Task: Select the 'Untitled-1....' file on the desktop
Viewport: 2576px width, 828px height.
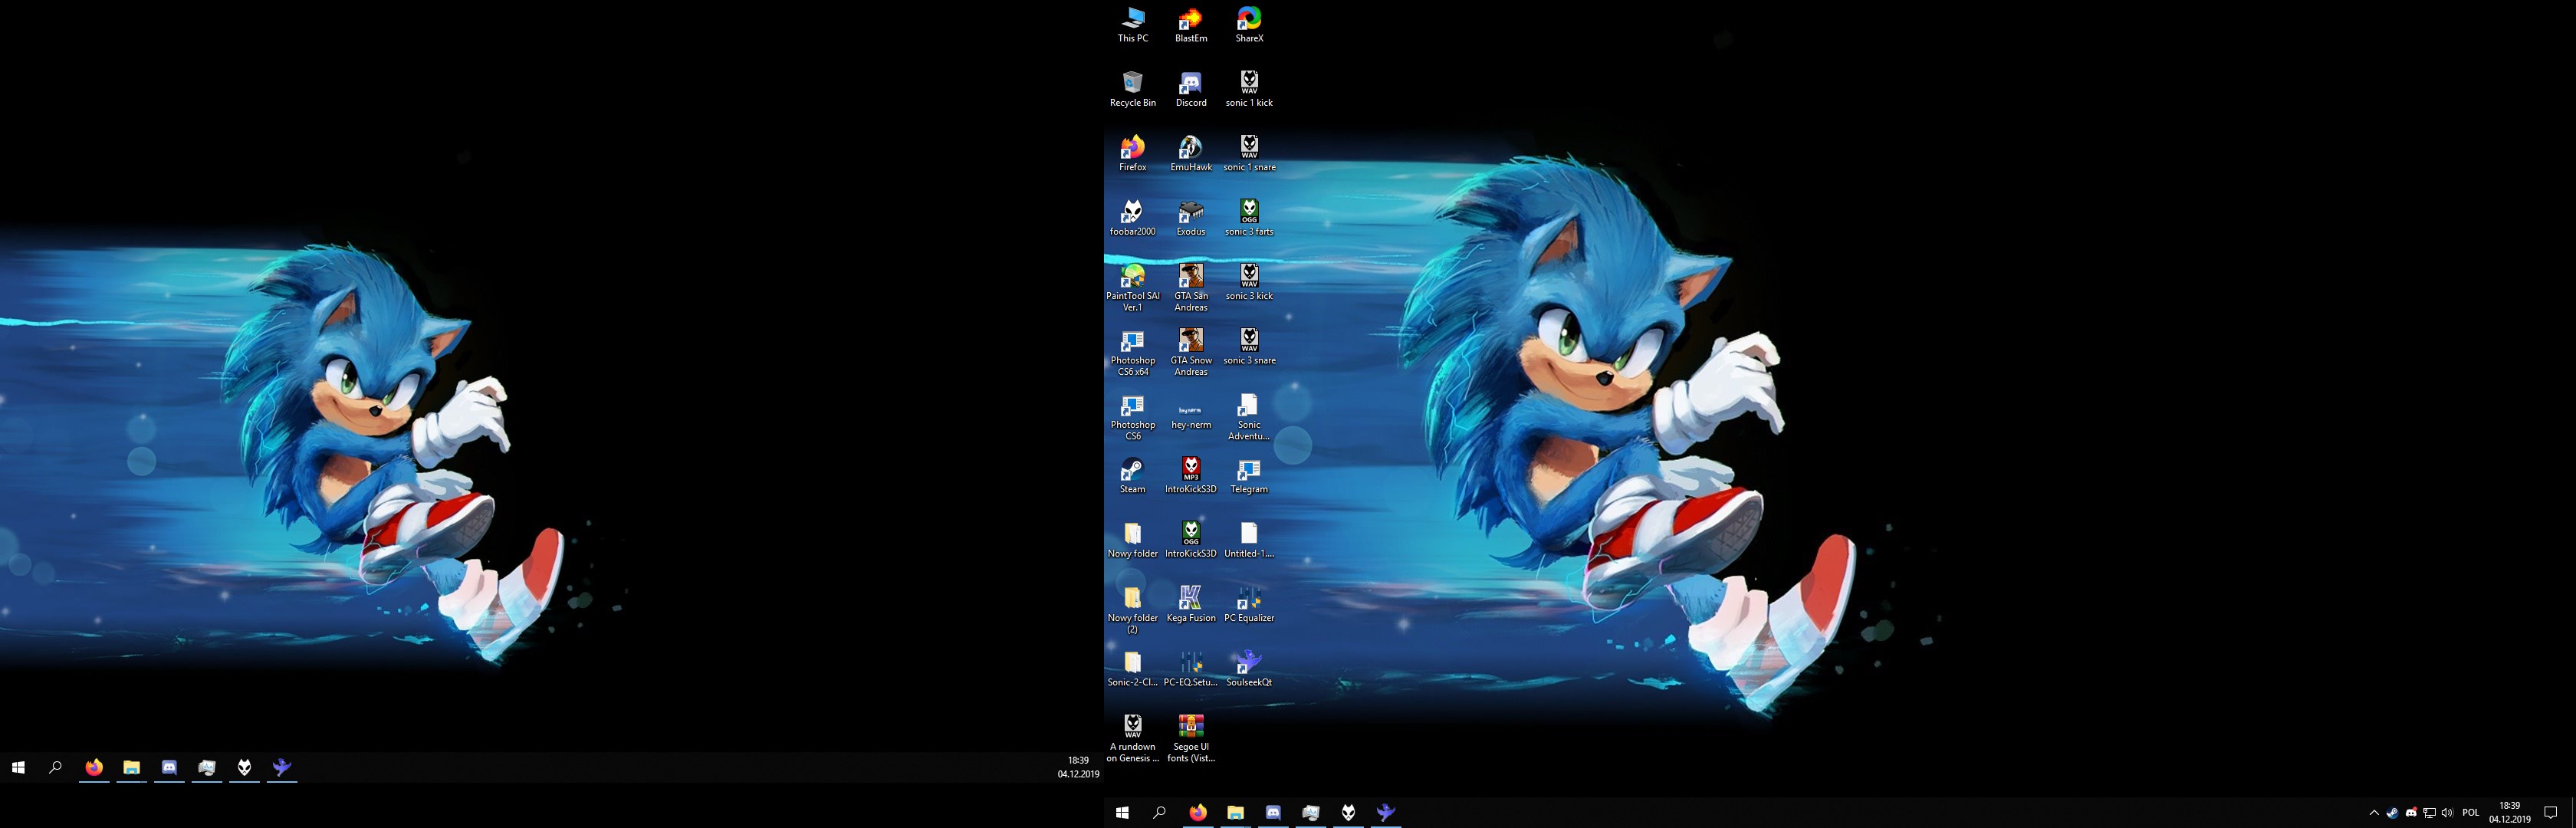Action: tap(1249, 540)
